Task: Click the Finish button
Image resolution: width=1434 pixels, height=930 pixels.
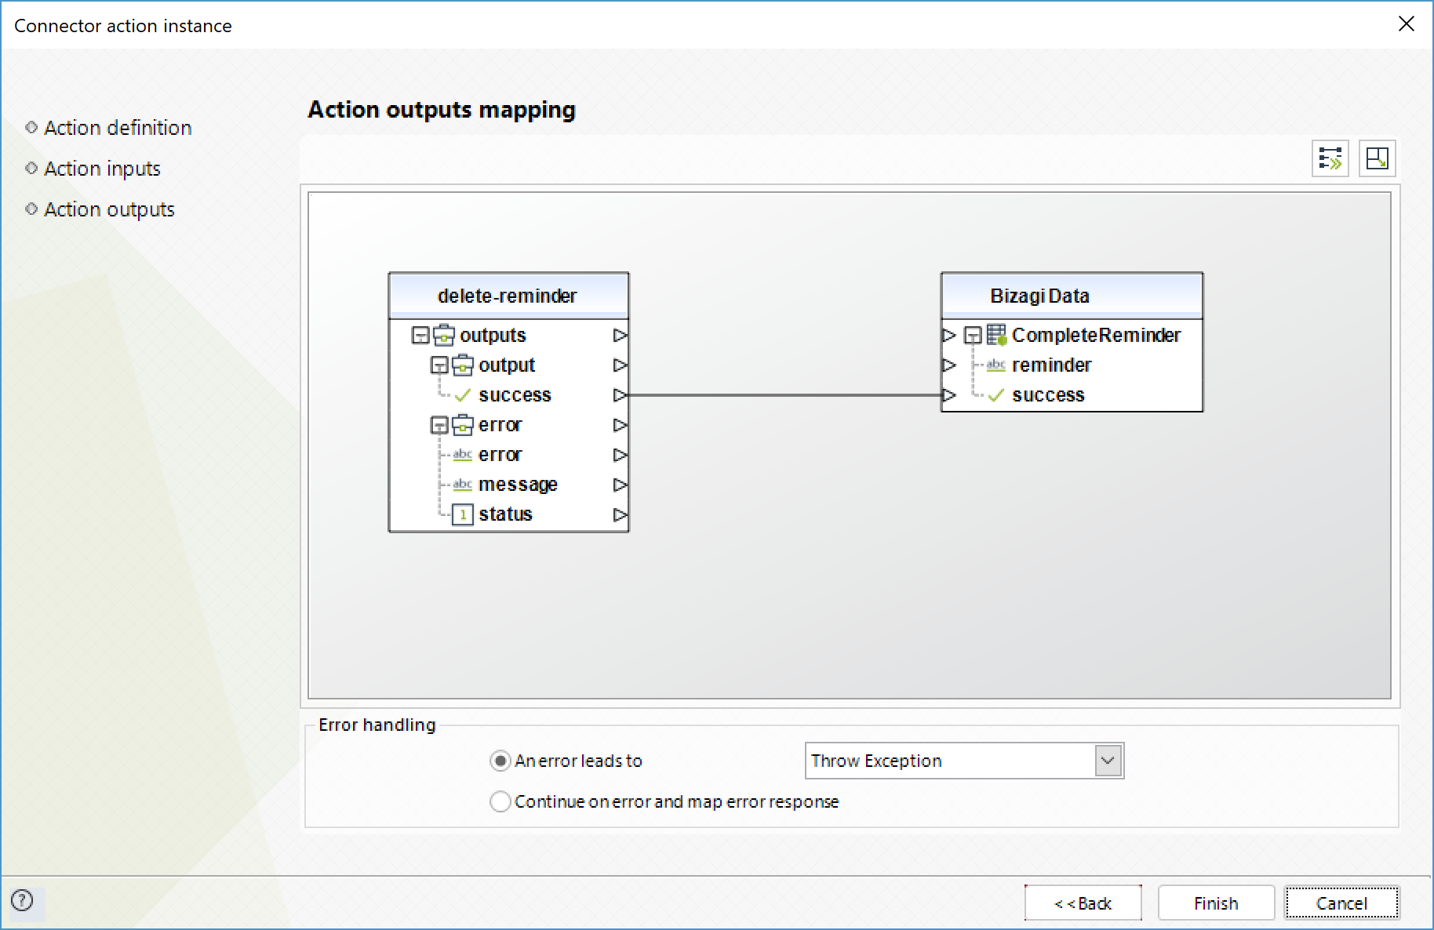Action: (x=1216, y=903)
